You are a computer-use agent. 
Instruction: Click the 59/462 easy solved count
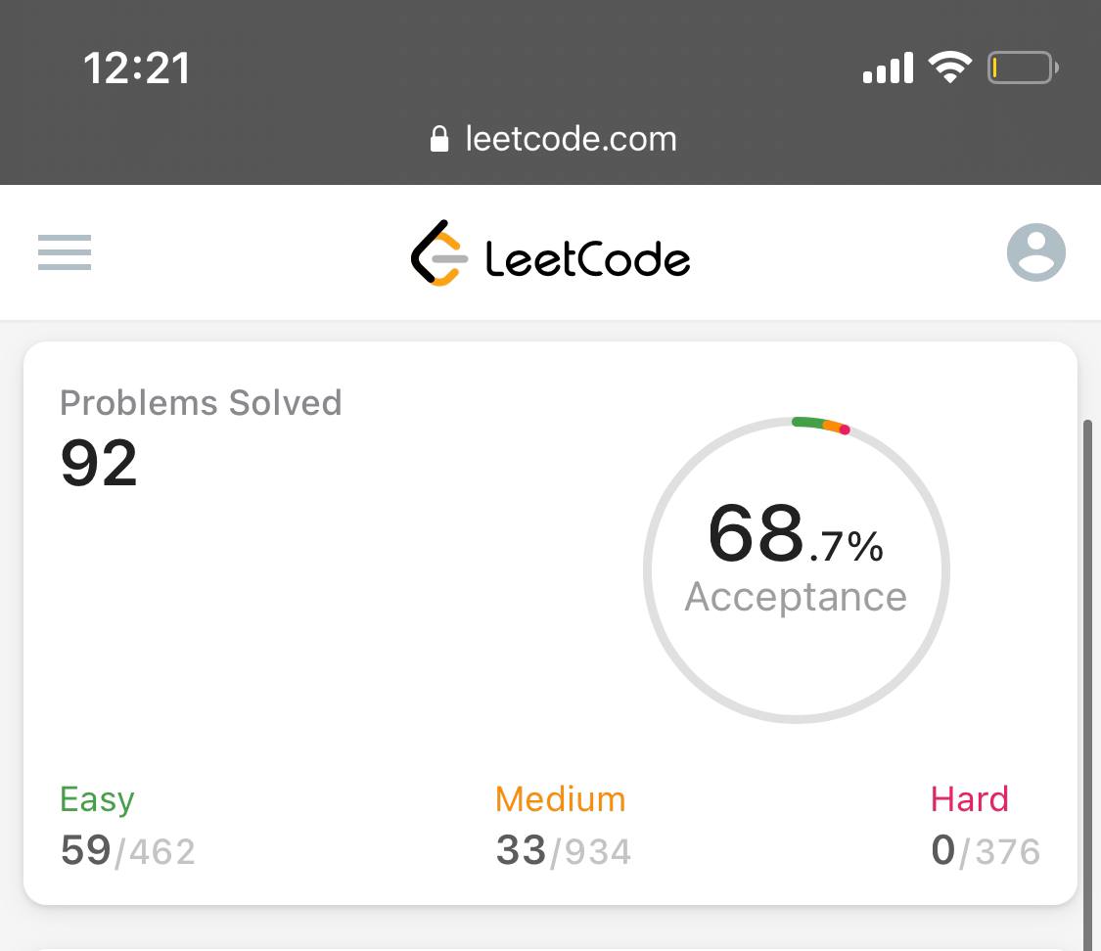click(x=128, y=850)
